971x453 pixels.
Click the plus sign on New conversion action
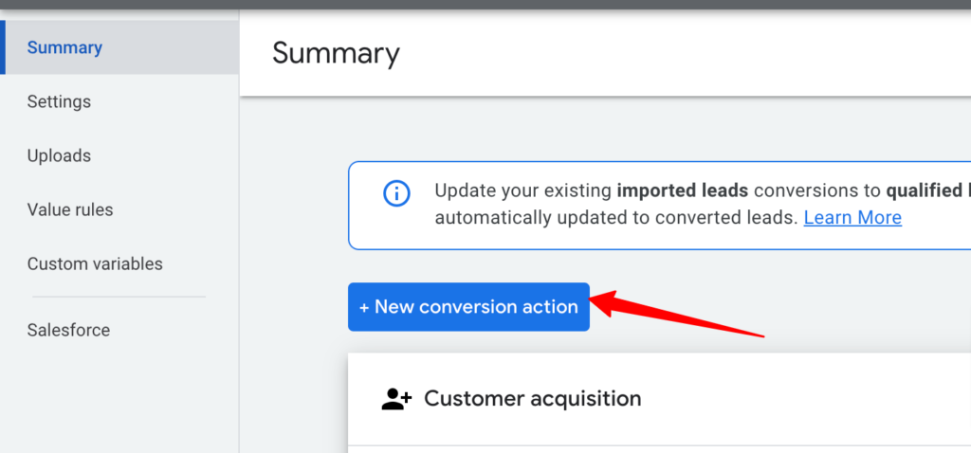coord(363,307)
